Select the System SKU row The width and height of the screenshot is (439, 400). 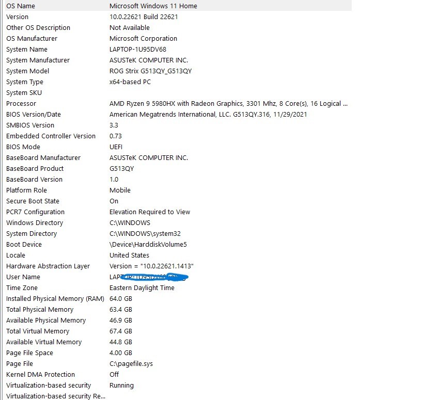click(178, 93)
